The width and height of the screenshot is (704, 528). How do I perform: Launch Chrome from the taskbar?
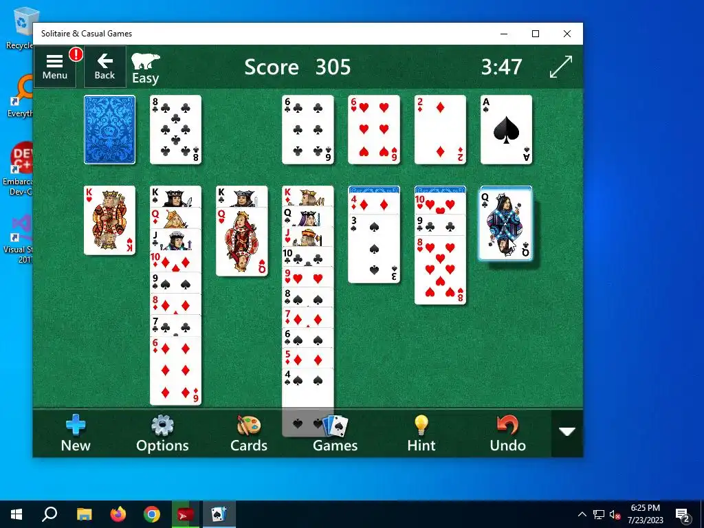tap(152, 514)
